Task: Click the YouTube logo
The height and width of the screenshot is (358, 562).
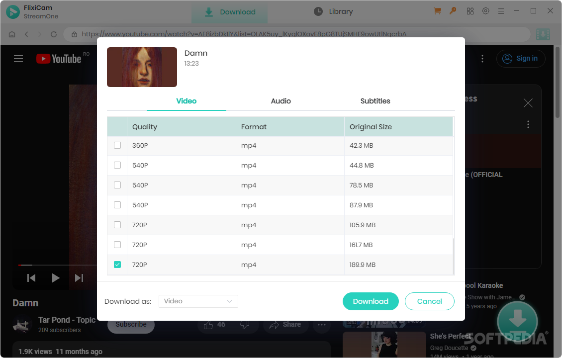Action: click(x=59, y=59)
